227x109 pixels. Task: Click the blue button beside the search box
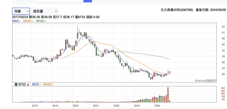[x=88, y=1]
